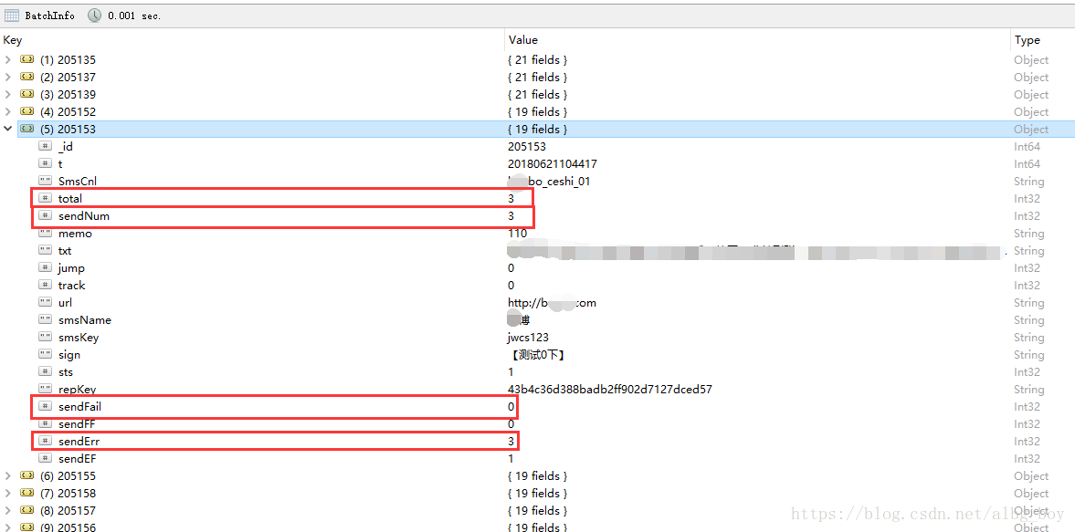1075x532 pixels.
Task: Click the { 21 fields } value of row (1) 205135
Action: pyautogui.click(x=537, y=60)
